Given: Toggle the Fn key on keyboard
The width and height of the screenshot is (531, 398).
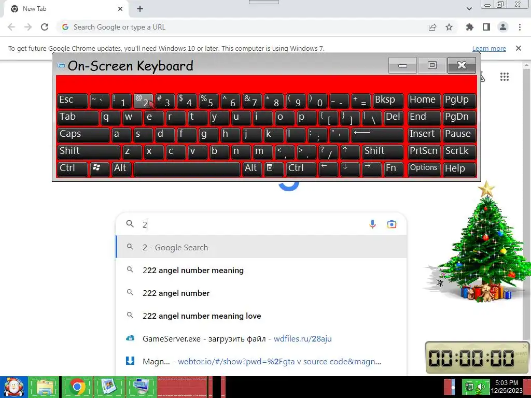Looking at the screenshot, I should pos(394,169).
